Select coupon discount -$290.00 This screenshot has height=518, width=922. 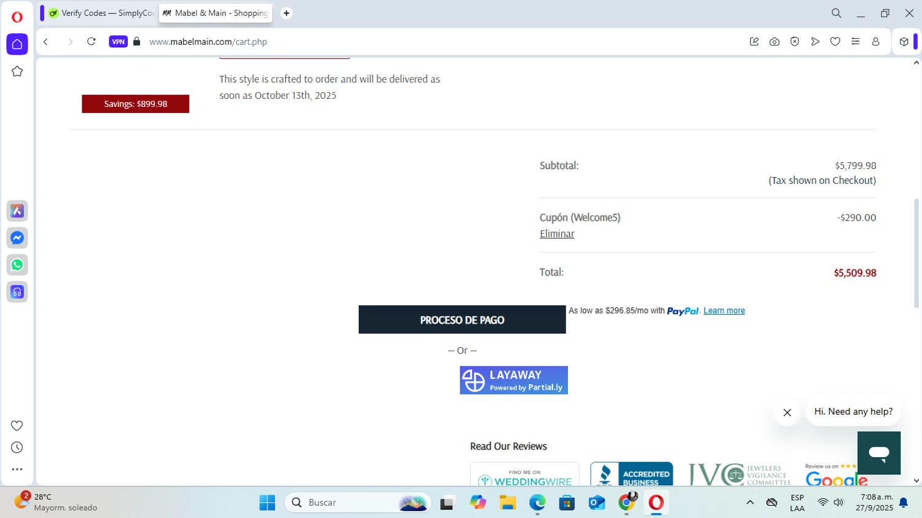point(857,218)
